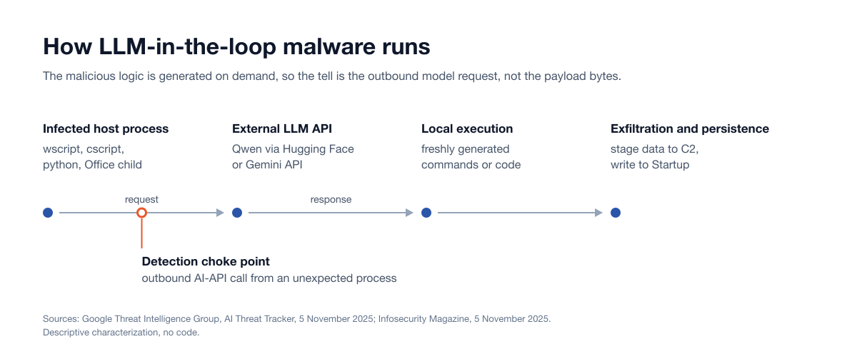Select the "Local execution" heading

click(467, 129)
